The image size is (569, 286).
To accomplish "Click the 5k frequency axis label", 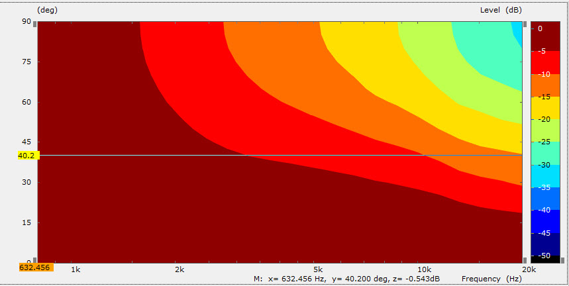I will click(x=318, y=269).
